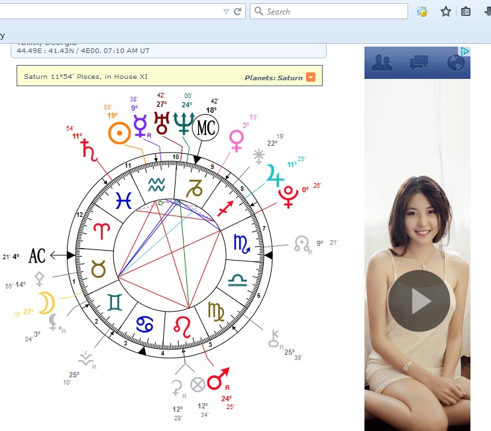The height and width of the screenshot is (431, 491).
Task: Click the grey Vesta glyph at 25°10'
Action: point(85,358)
